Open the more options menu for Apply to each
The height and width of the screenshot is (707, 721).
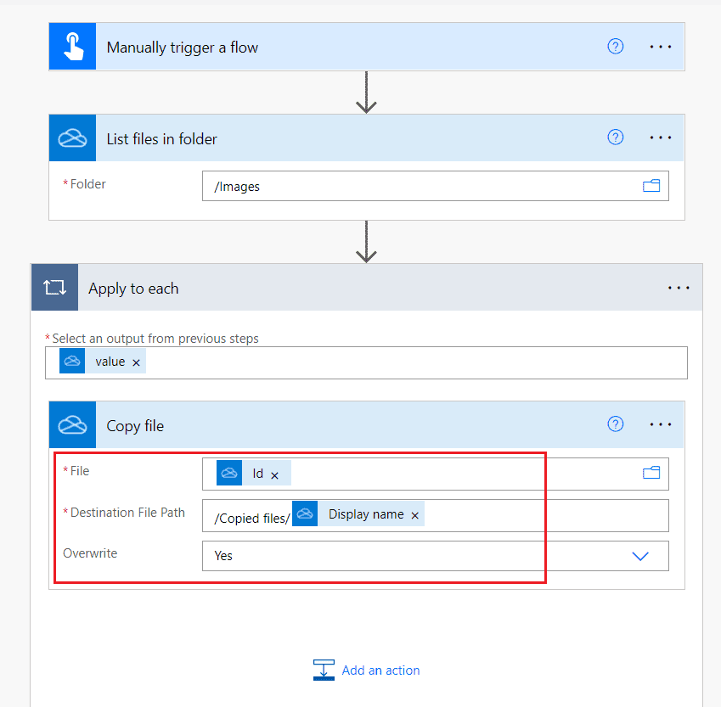click(679, 288)
